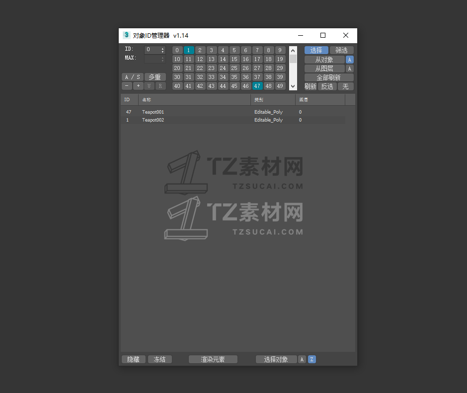Screen dimensions: 467x393
Task: Click the ID spinner arrows
Action: coord(162,50)
